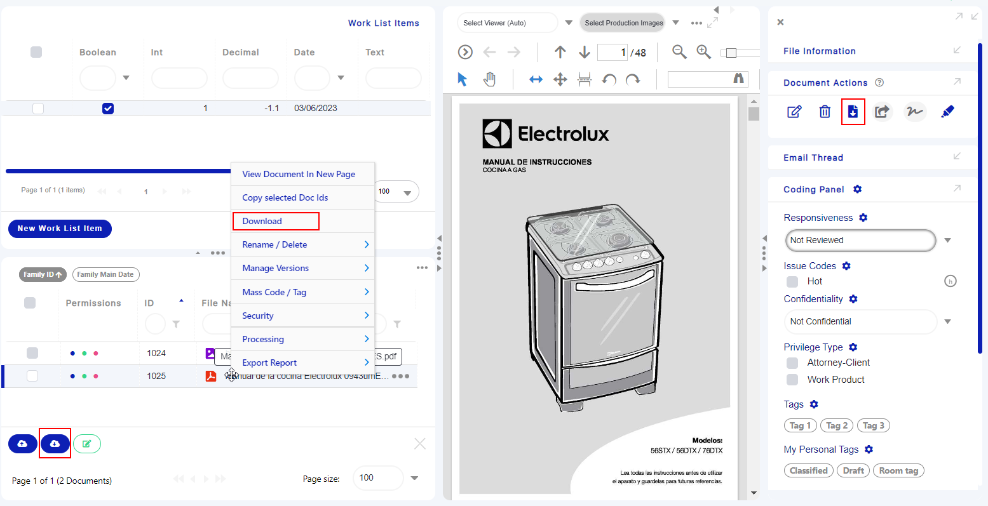Check the Attorney-Client privilege checkbox
Screen dimensions: 988x506
pyautogui.click(x=792, y=363)
